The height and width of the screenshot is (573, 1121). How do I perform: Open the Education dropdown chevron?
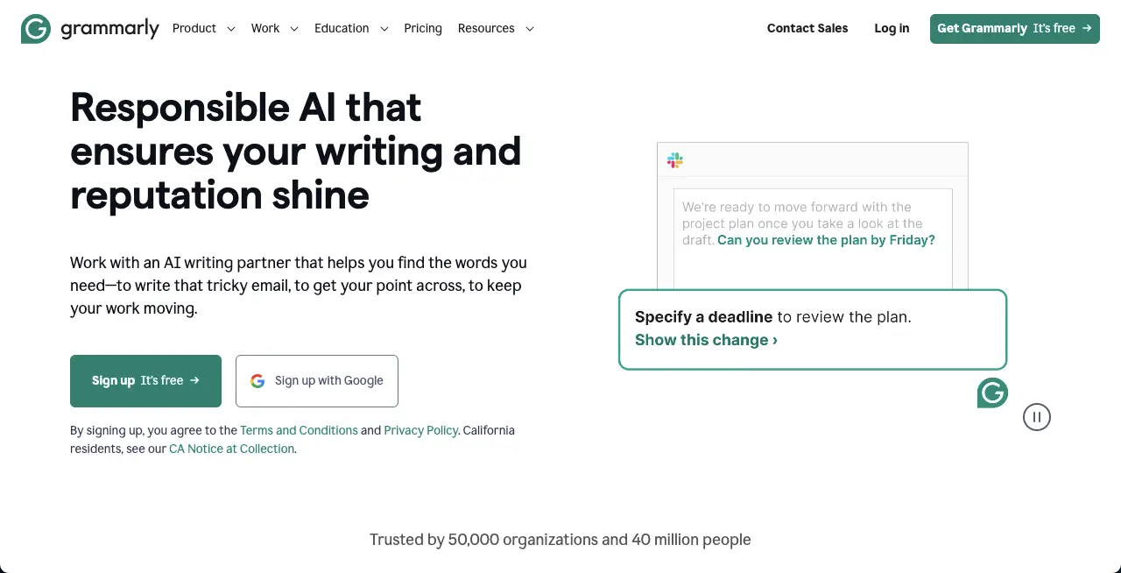click(x=384, y=29)
